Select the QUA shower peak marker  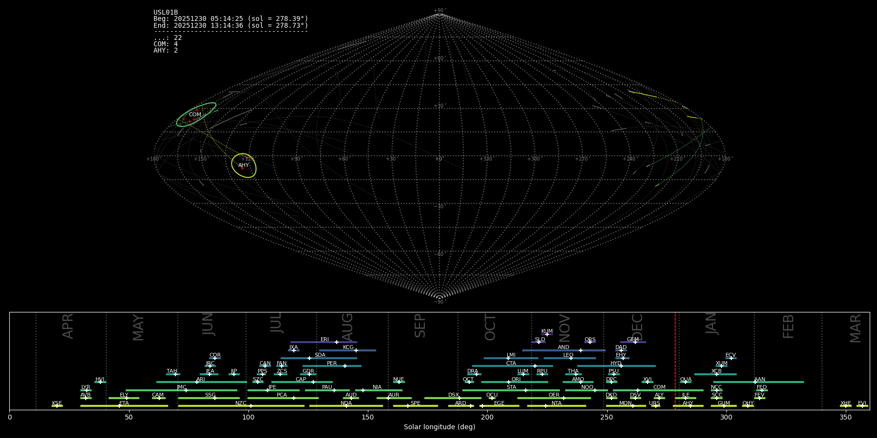tap(685, 382)
